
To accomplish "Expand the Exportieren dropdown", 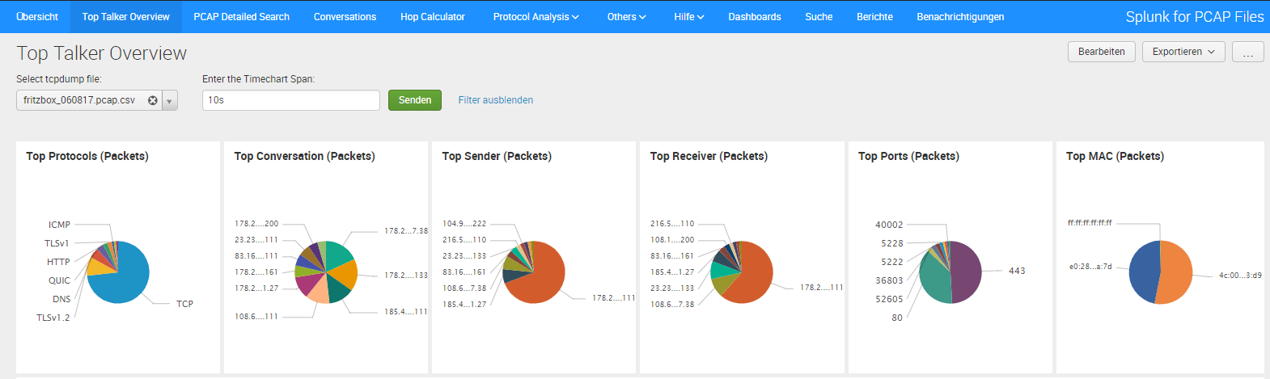I will [1183, 52].
